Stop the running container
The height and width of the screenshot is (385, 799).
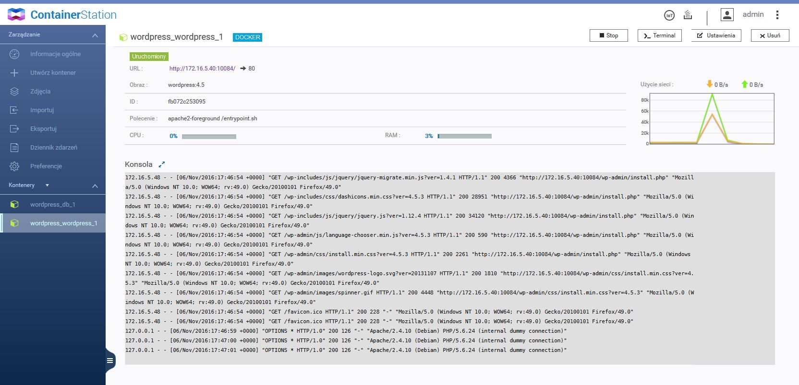coord(609,35)
